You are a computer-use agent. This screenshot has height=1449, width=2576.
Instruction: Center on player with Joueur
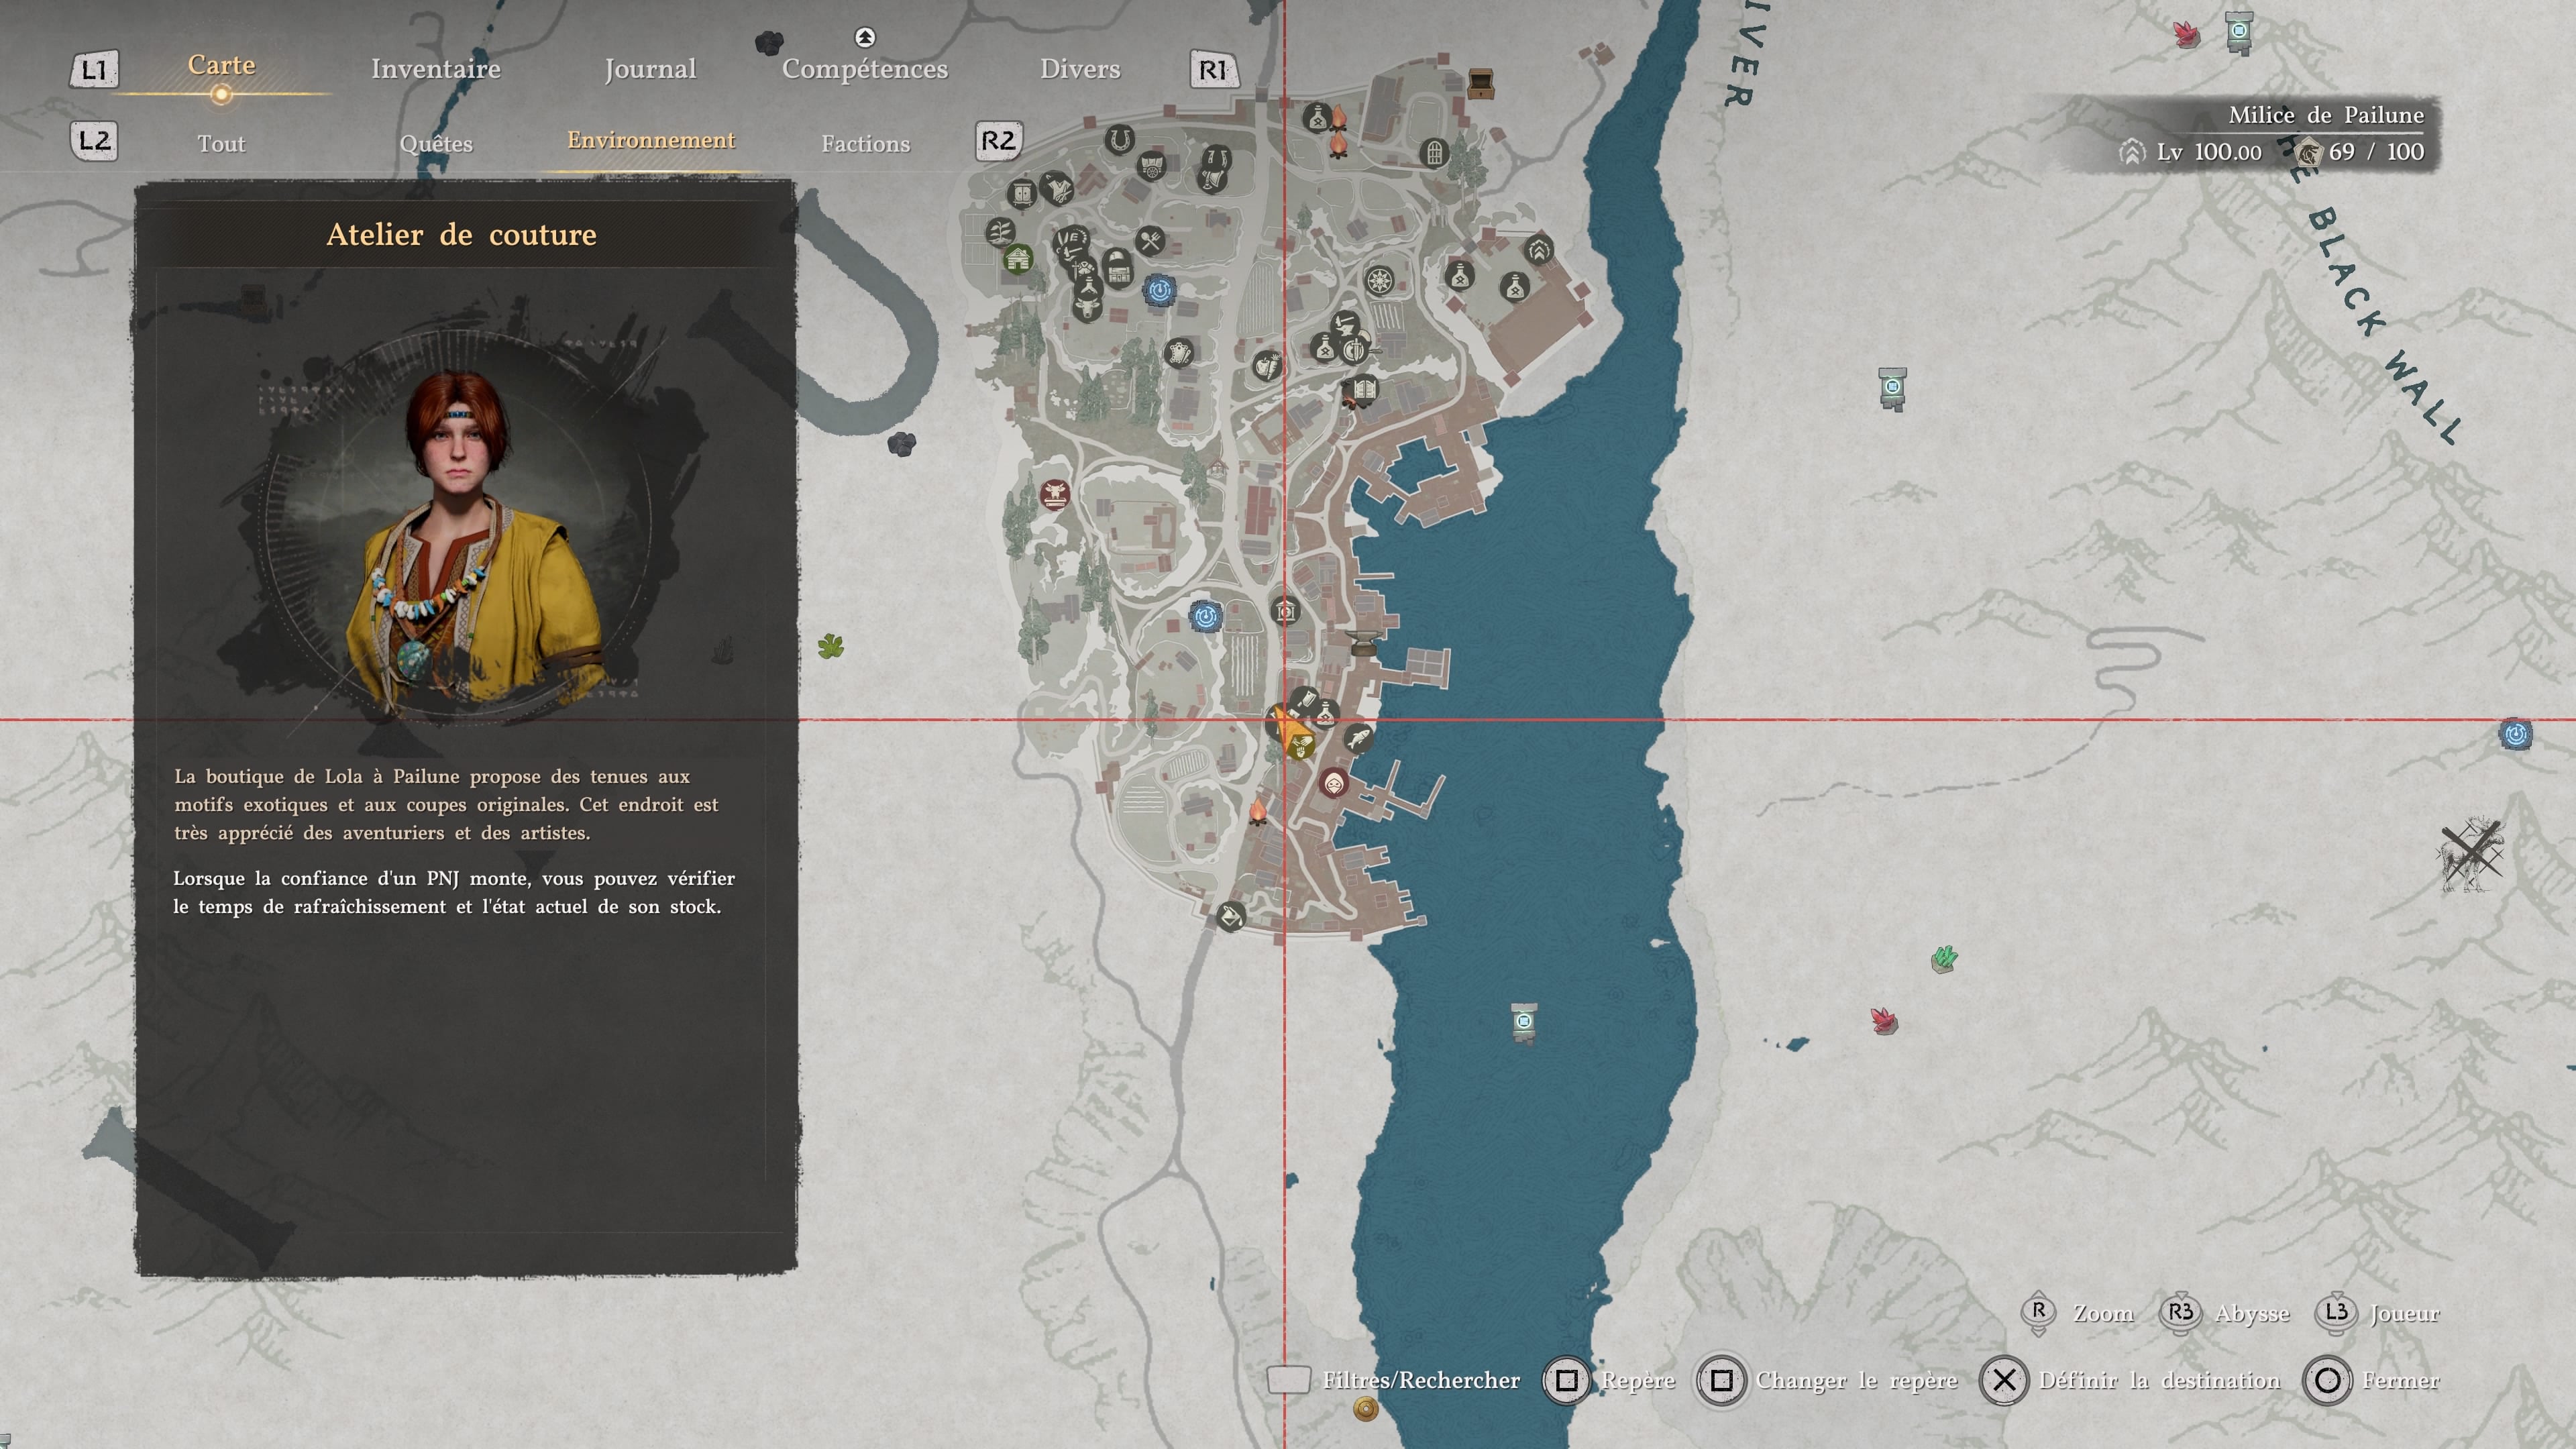pos(2377,1313)
